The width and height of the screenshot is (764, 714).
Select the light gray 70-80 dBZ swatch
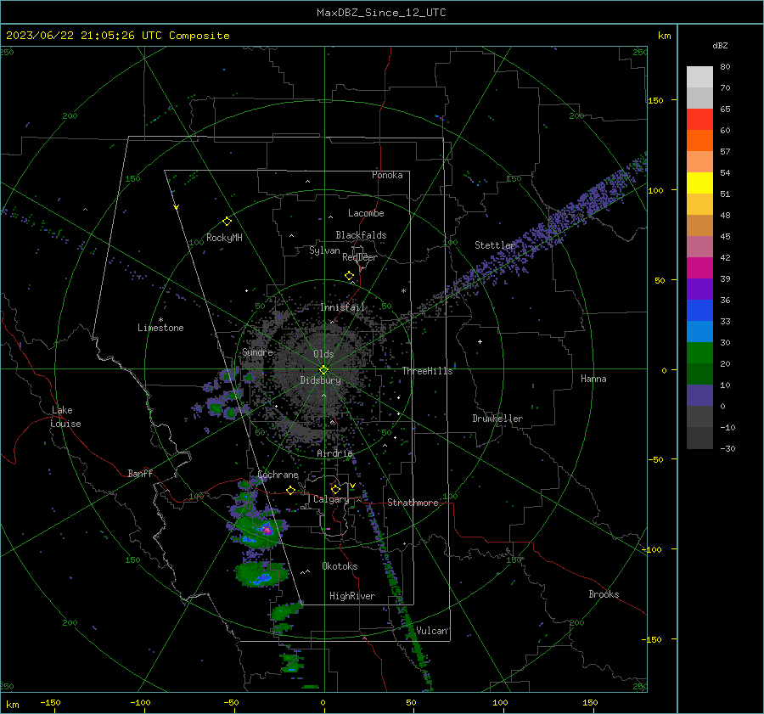click(x=699, y=77)
